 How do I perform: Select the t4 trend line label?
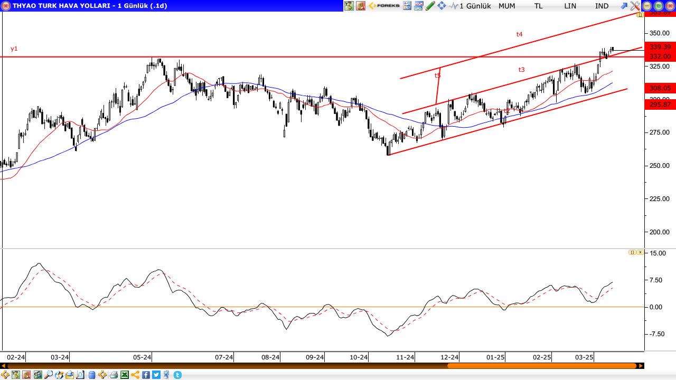pyautogui.click(x=520, y=34)
